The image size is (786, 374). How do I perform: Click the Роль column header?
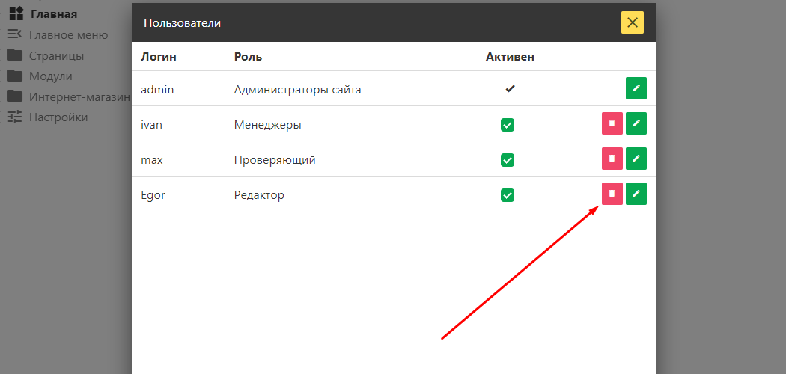248,57
